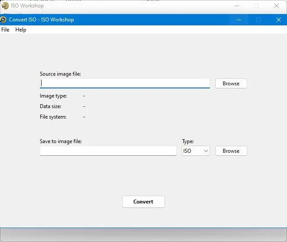Open the Help menu
The image size is (287, 242).
pos(21,30)
